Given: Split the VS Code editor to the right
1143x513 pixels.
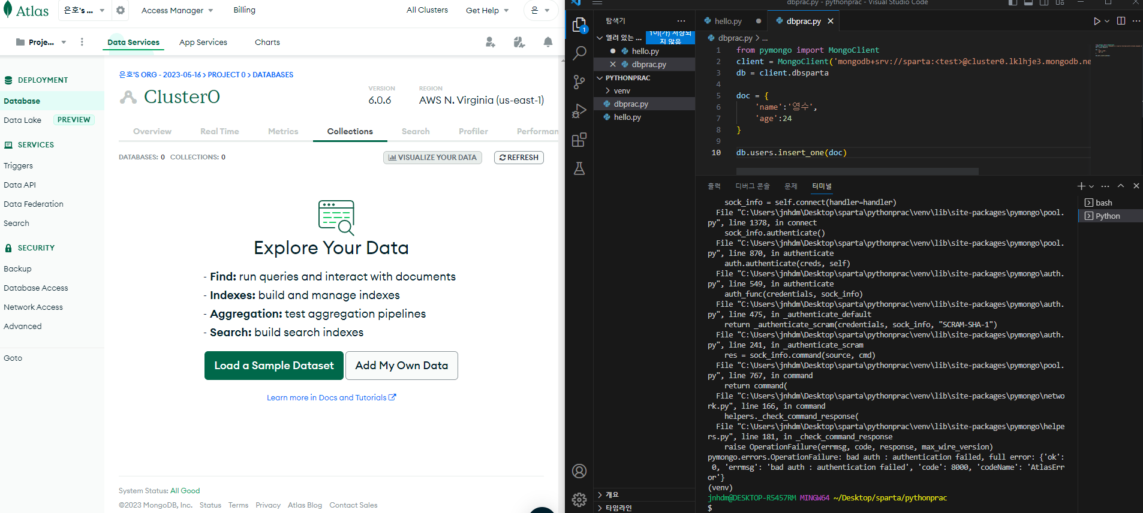Looking at the screenshot, I should (1121, 21).
